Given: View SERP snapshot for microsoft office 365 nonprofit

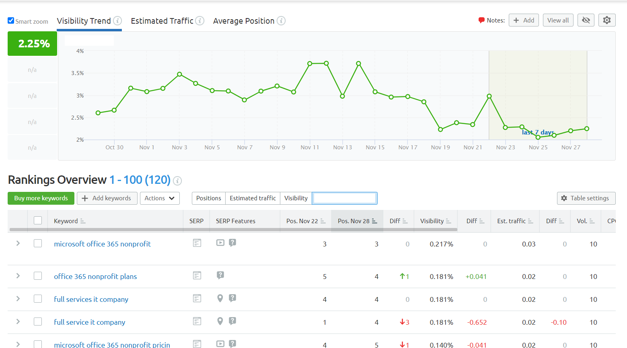Looking at the screenshot, I should point(197,243).
